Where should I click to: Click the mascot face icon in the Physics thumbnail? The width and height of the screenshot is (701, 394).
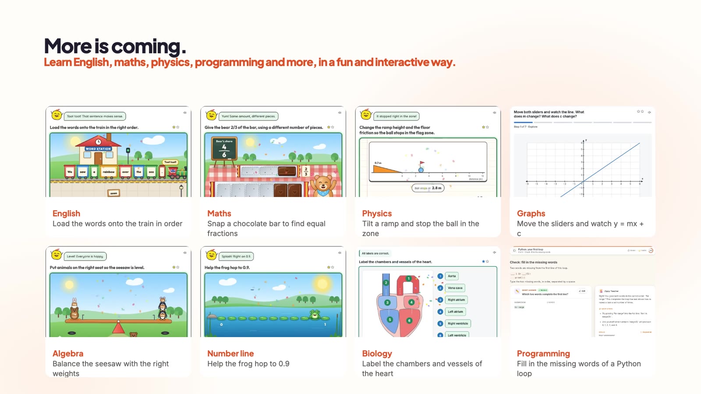pos(366,115)
